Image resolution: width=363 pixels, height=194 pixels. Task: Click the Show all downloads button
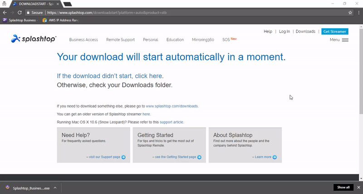(x=343, y=187)
